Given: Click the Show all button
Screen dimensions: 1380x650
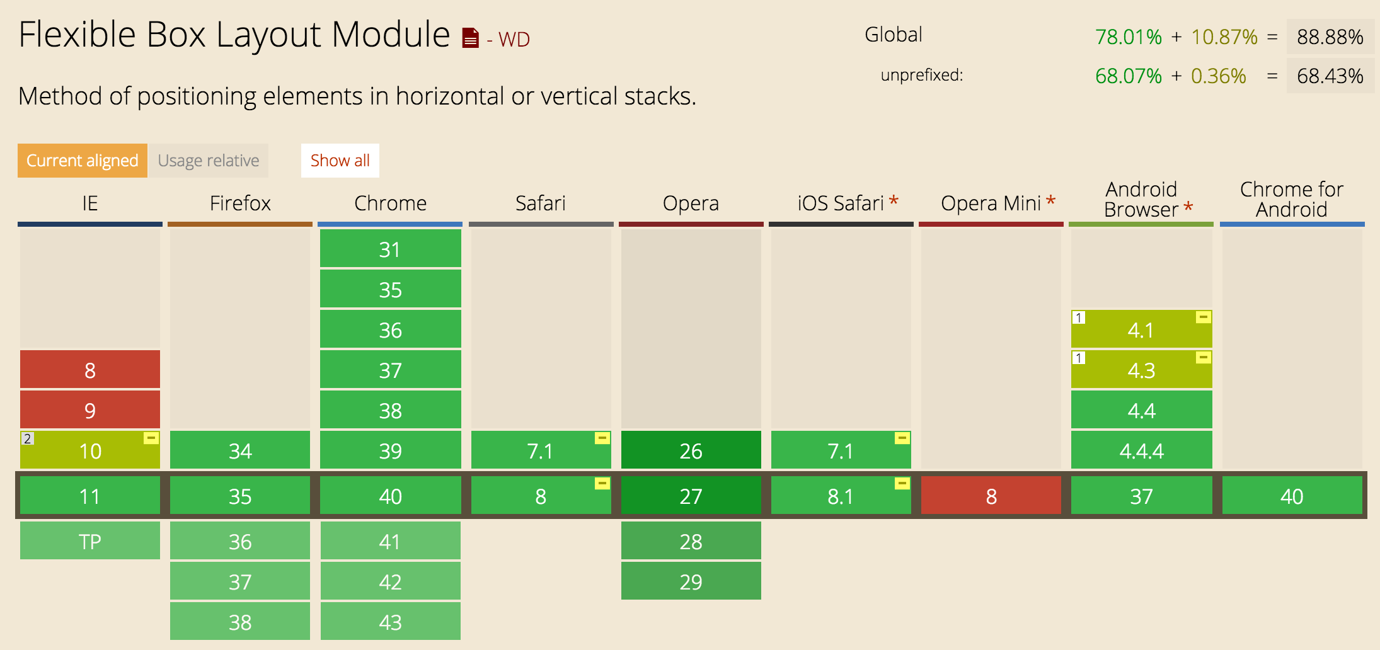Looking at the screenshot, I should click(340, 161).
